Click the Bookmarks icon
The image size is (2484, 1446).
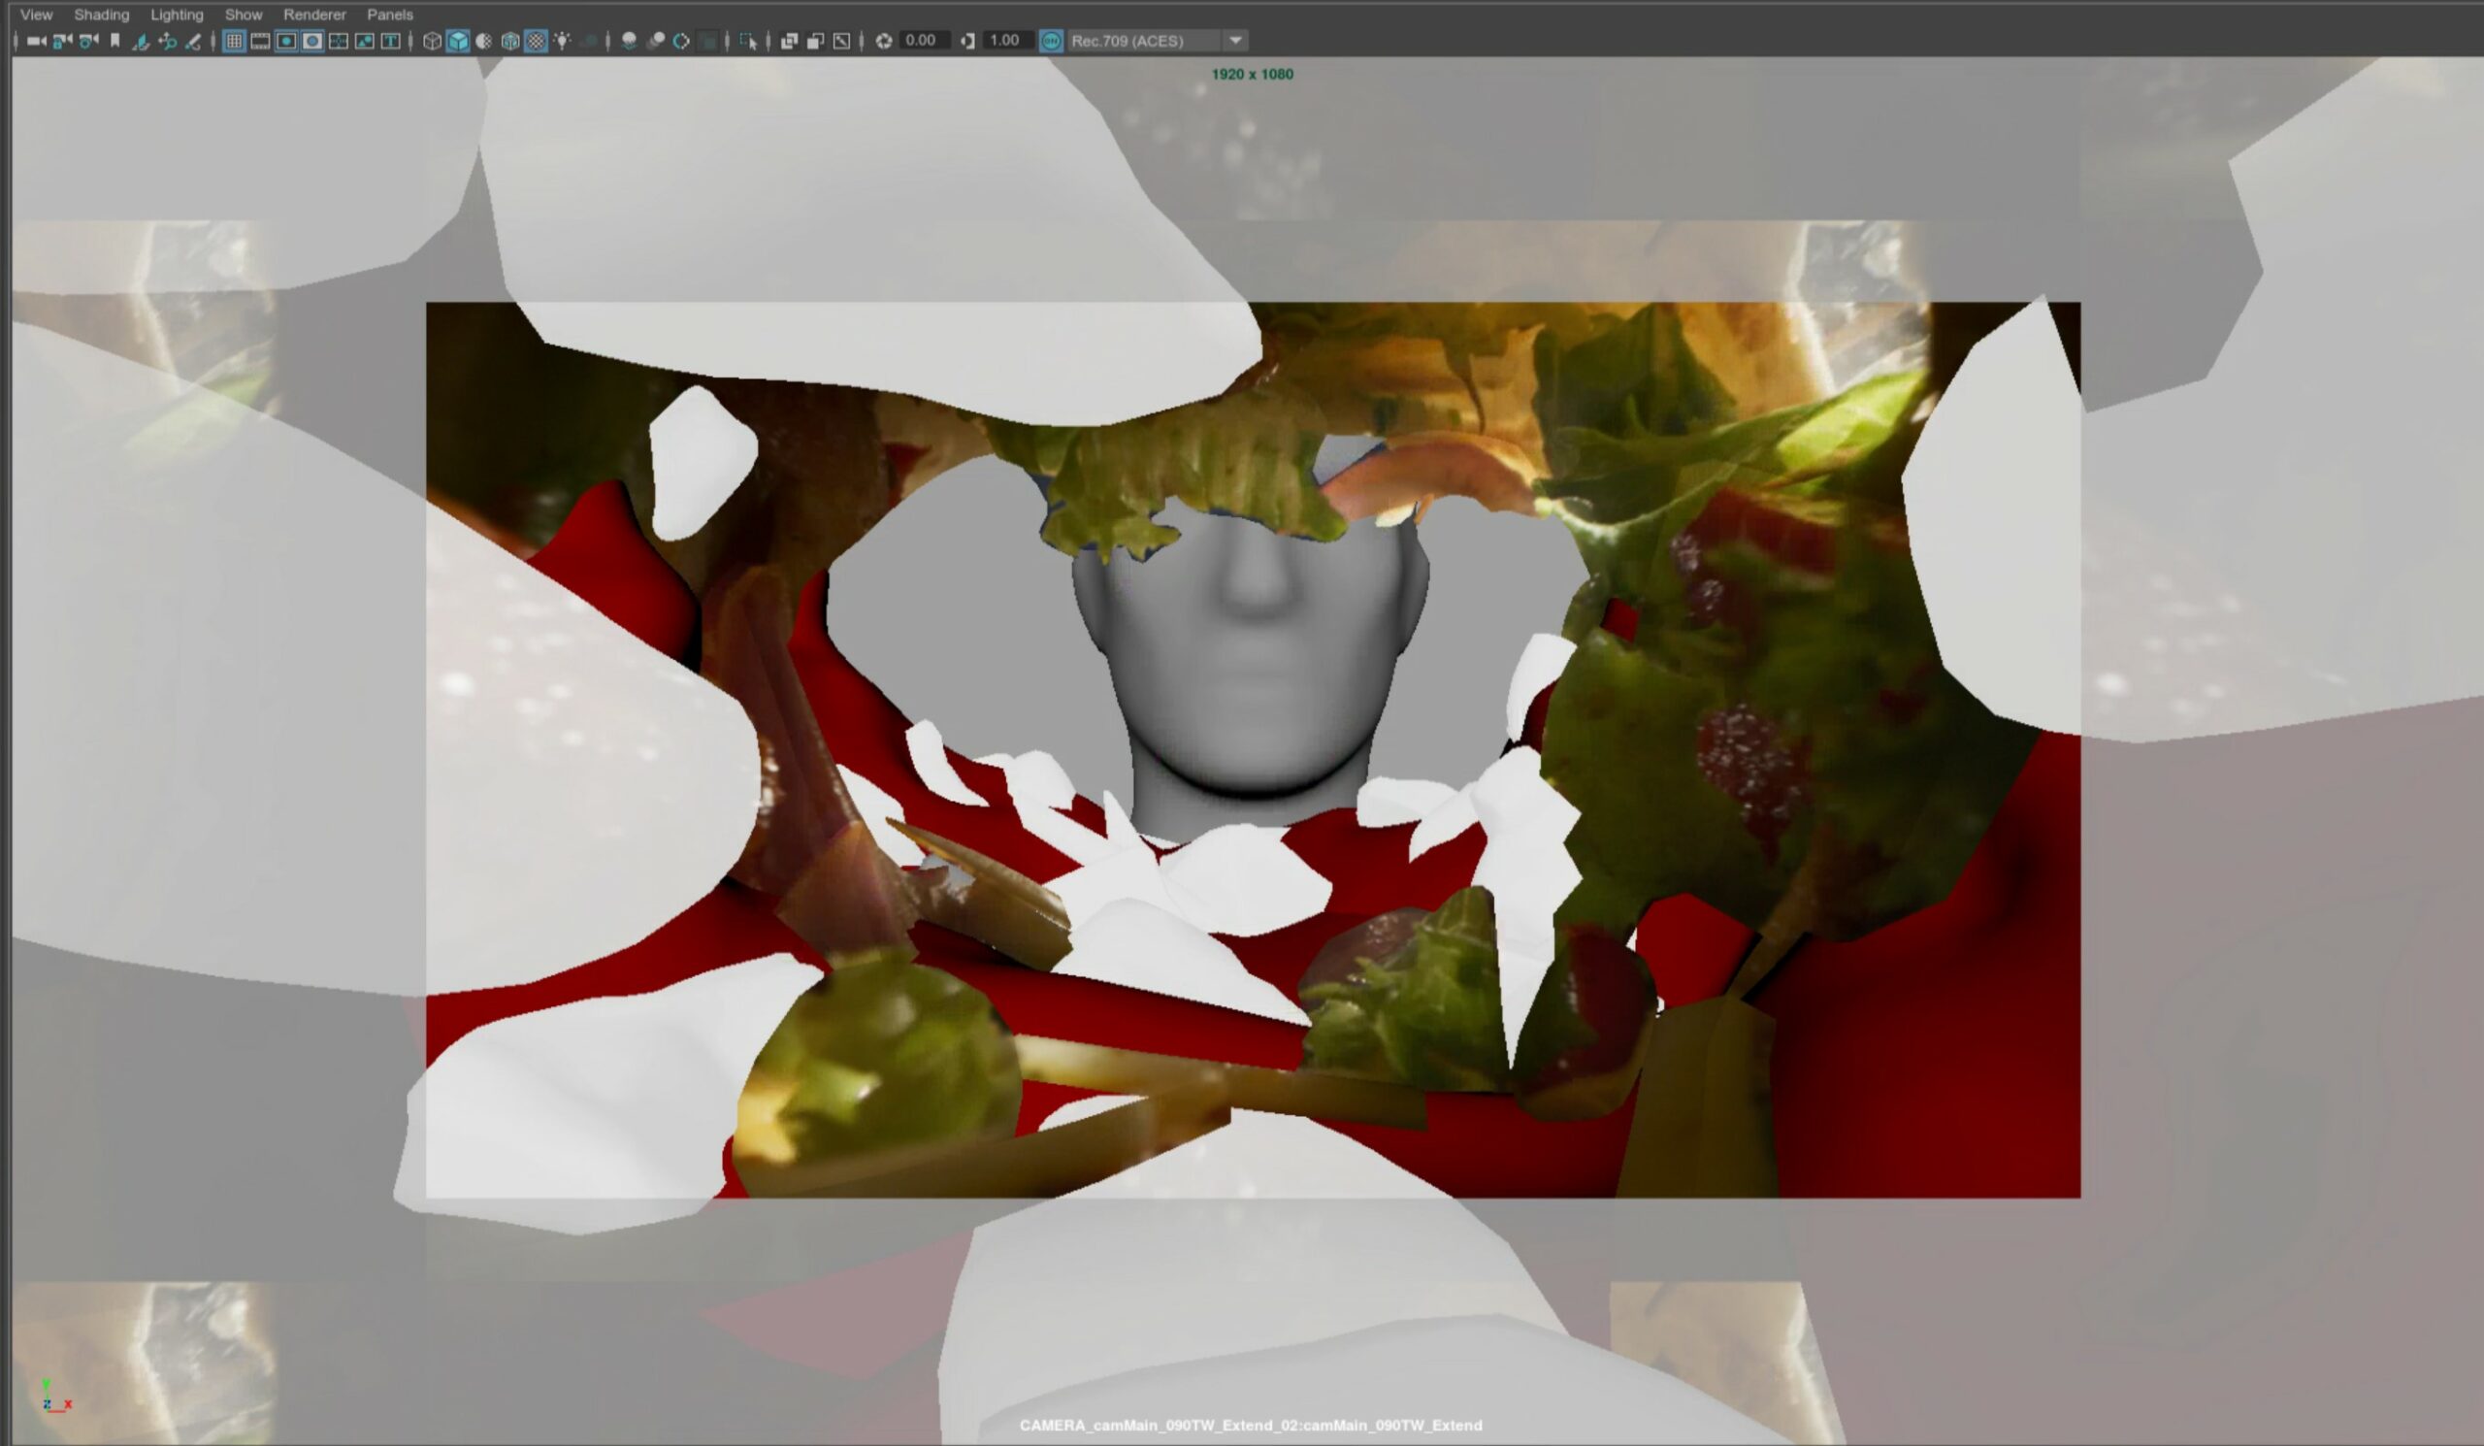(x=114, y=41)
